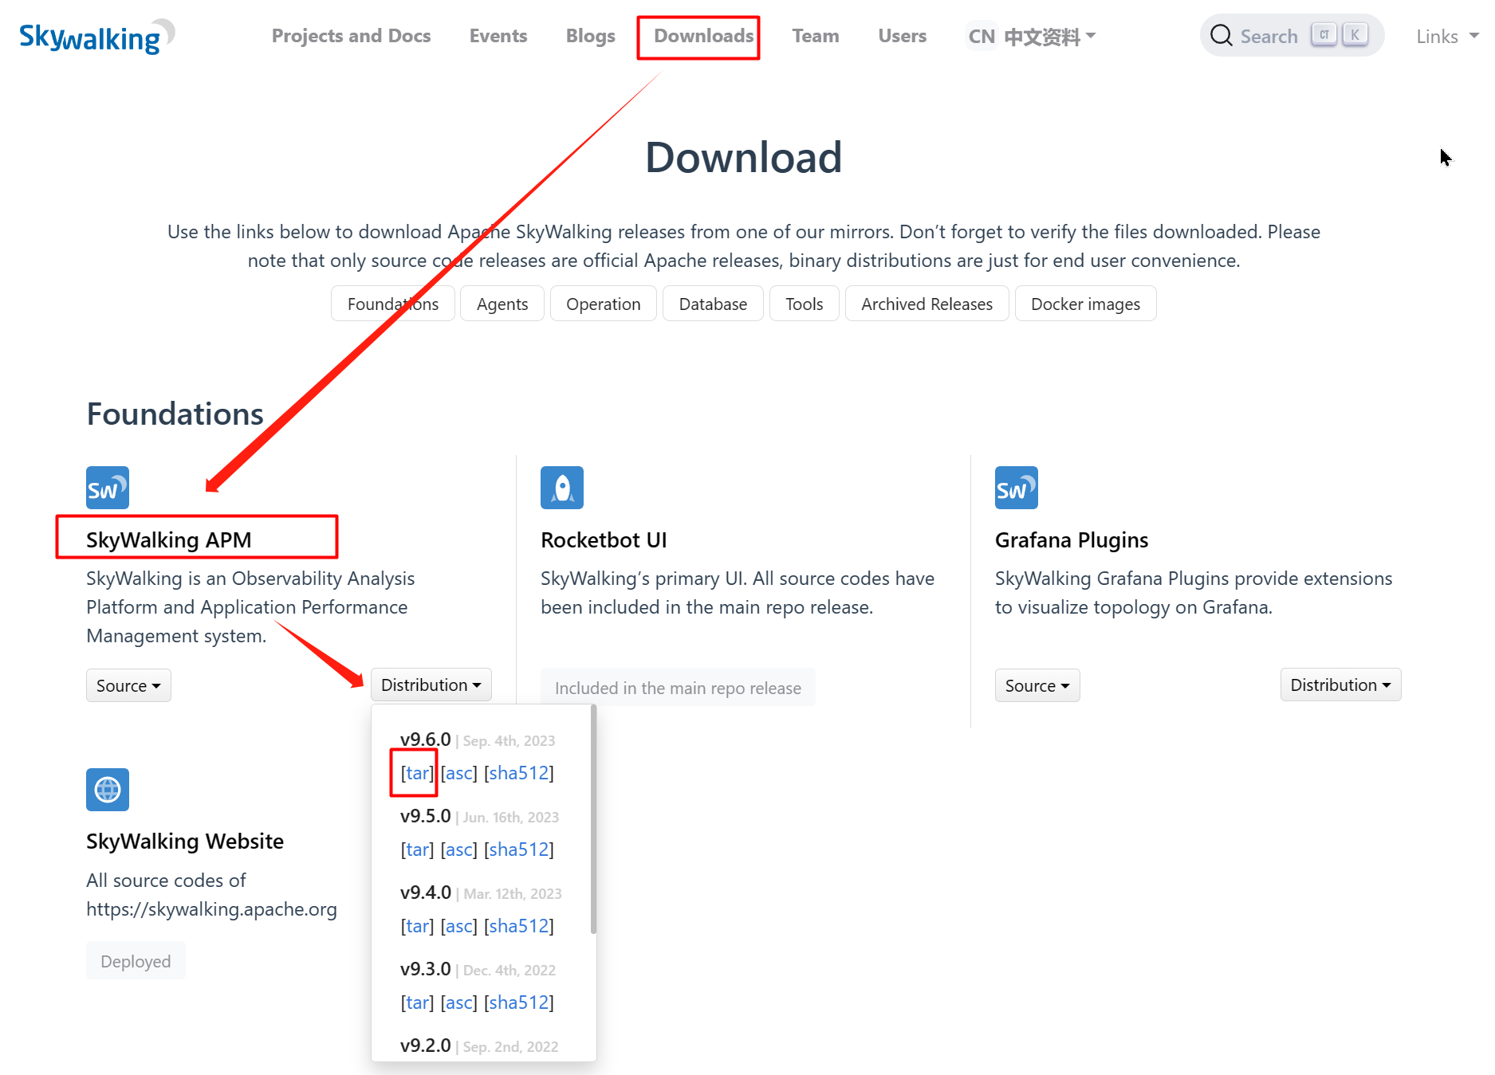Viewport: 1495px width, 1075px height.
Task: Open SkyWalking APM Source dropdown
Action: (128, 685)
